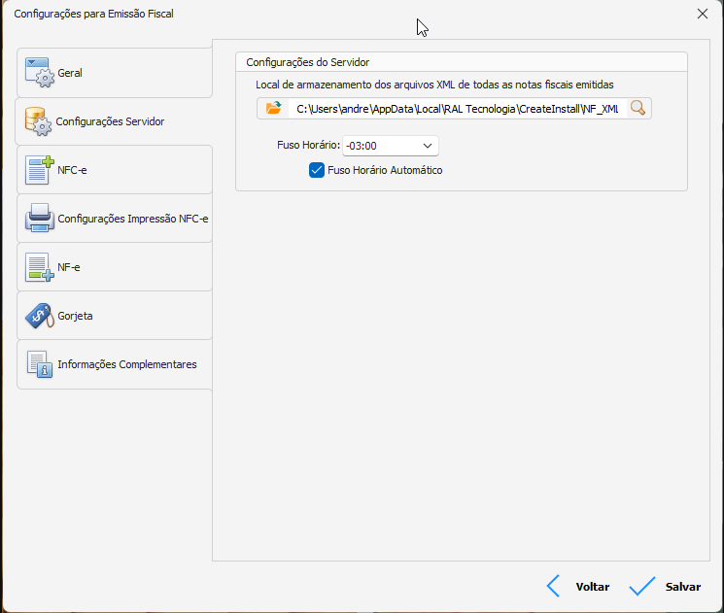Click the blue back chevron beside Voltar
This screenshot has height=613, width=724.
pos(553,586)
